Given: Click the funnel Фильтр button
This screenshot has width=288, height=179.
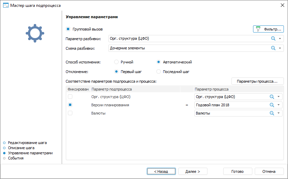Looking at the screenshot, I should [268, 29].
